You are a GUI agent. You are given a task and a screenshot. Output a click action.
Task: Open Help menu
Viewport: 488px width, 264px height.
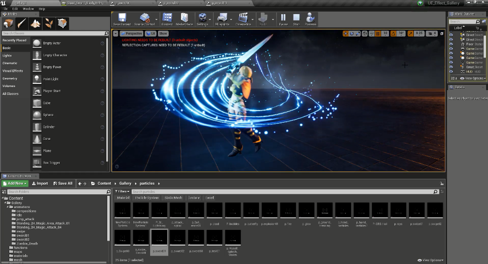42,9
